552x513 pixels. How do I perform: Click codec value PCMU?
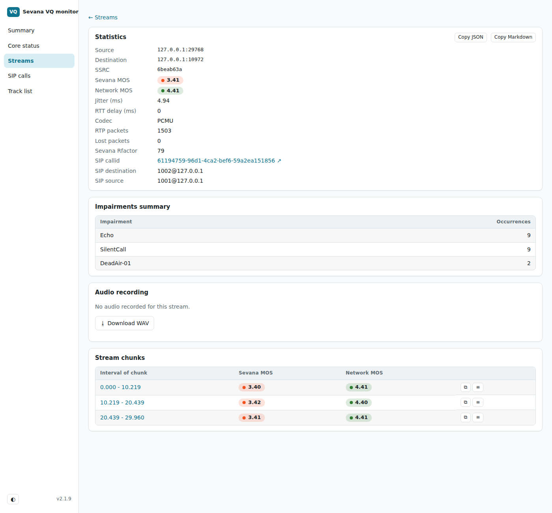(x=165, y=121)
